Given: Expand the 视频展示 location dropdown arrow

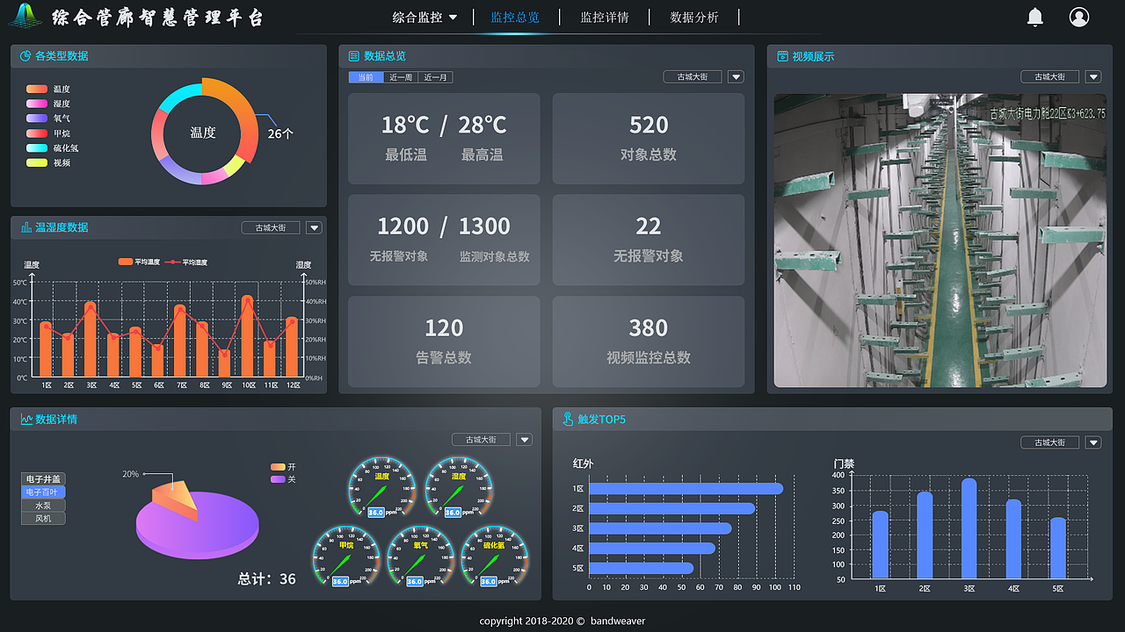Looking at the screenshot, I should (x=1093, y=77).
